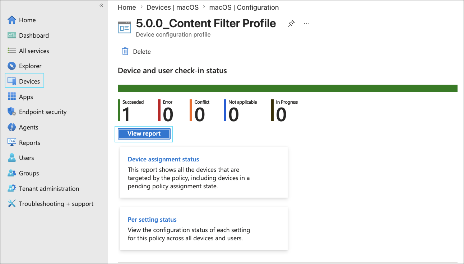
Task: Click the Home house icon in sidebar
Action: coord(12,20)
